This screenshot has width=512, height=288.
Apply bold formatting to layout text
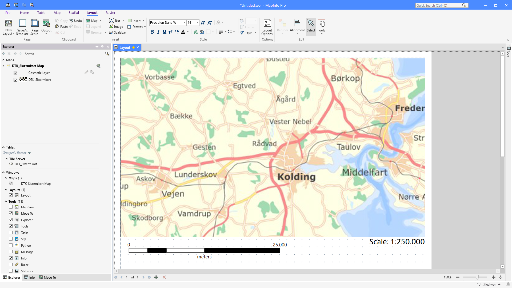(x=152, y=31)
